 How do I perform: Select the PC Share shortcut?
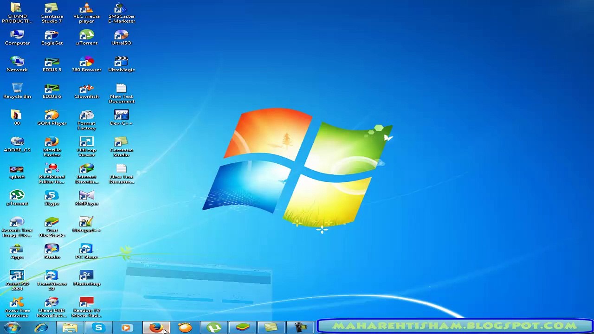(86, 251)
